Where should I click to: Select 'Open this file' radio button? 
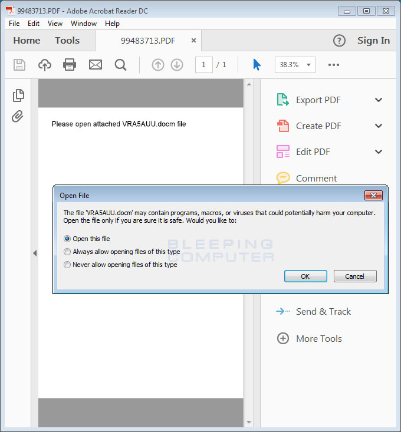tap(67, 239)
